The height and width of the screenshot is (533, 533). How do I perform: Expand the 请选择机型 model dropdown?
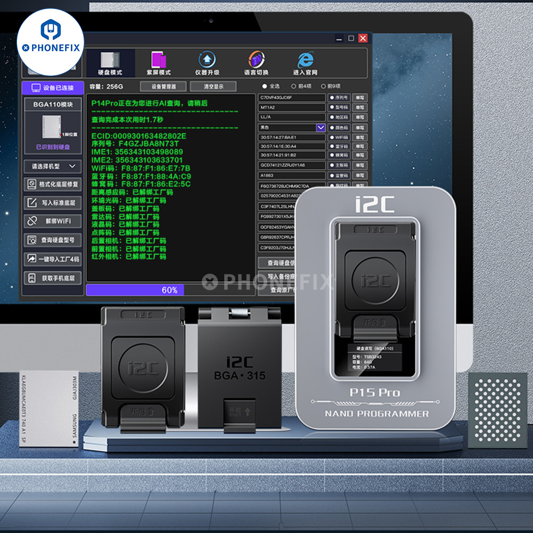click(53, 166)
